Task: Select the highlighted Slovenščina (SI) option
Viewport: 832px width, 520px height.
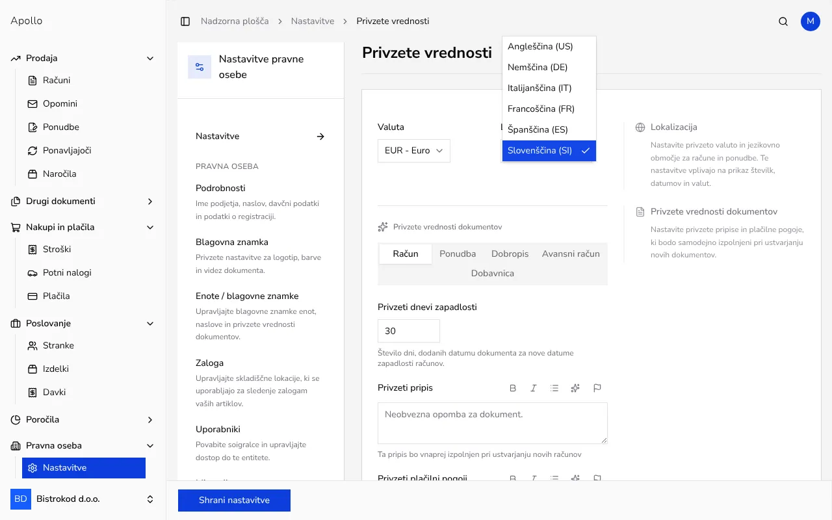Action: point(549,151)
